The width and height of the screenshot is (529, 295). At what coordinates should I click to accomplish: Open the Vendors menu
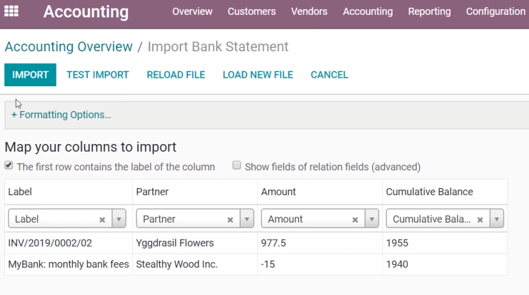pos(309,11)
